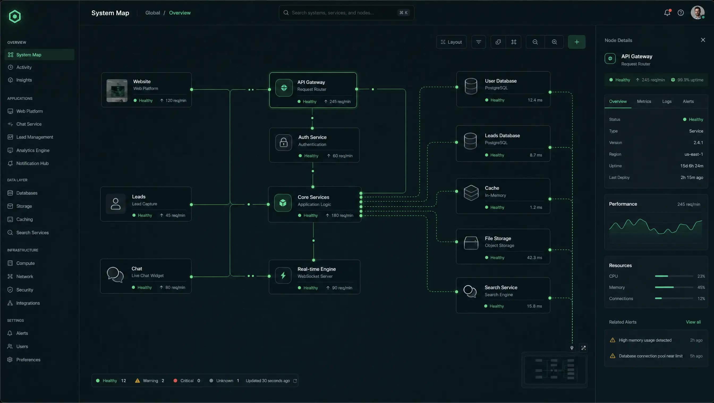Click the green plus add node button
The image size is (714, 403).
coord(577,42)
